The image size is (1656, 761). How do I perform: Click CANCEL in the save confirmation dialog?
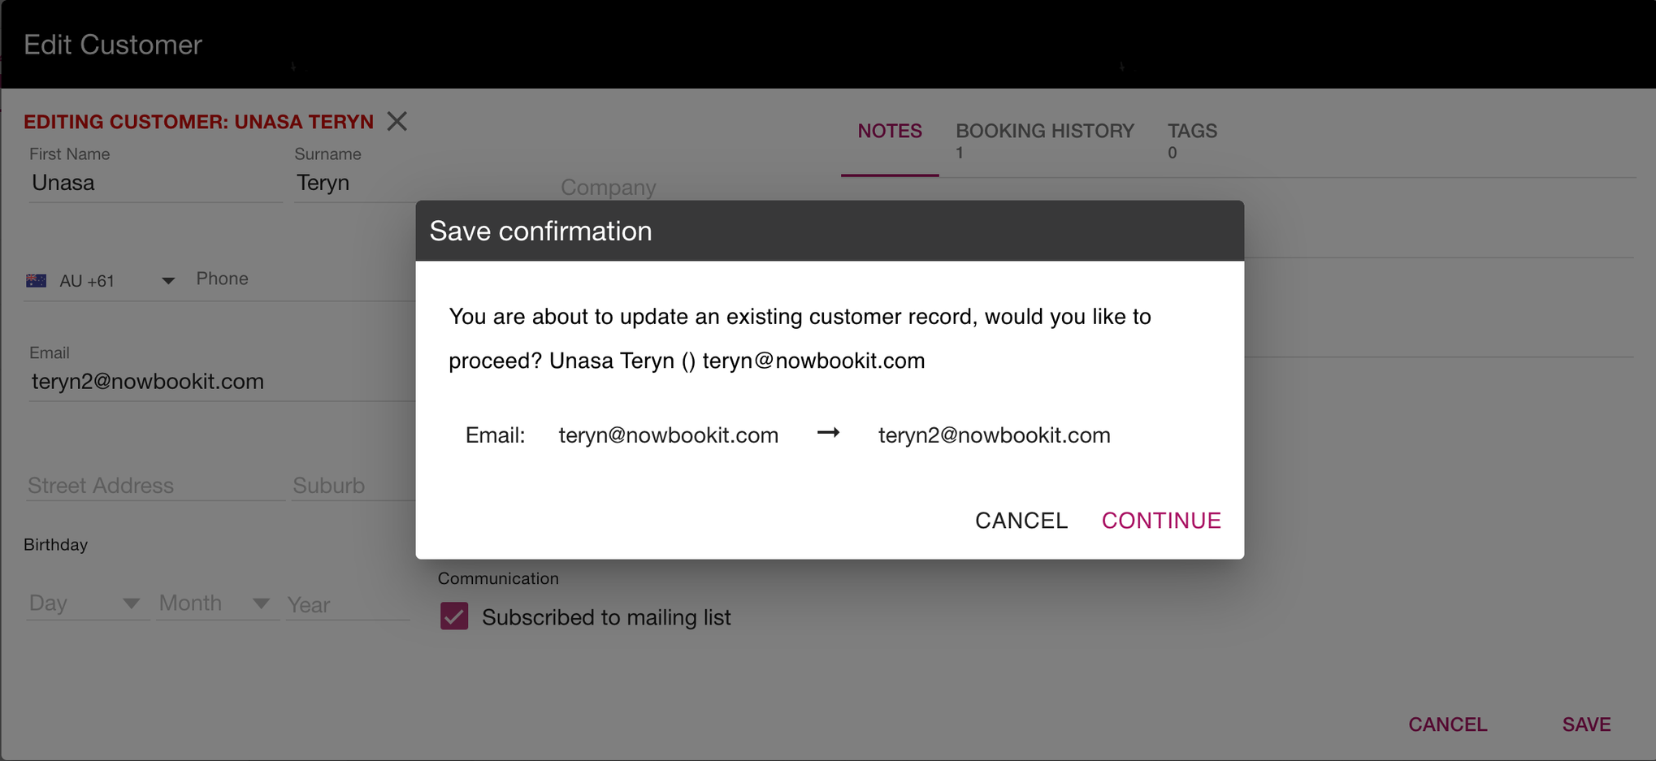point(1021,520)
